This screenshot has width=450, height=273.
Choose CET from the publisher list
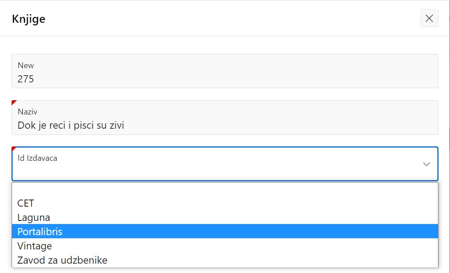point(26,203)
